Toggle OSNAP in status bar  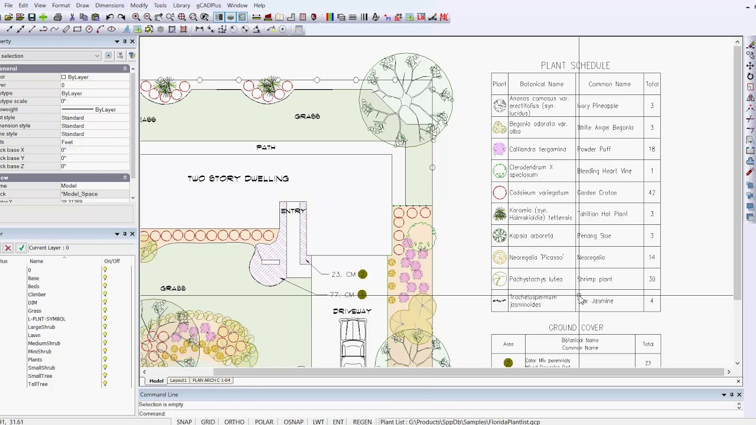point(294,422)
